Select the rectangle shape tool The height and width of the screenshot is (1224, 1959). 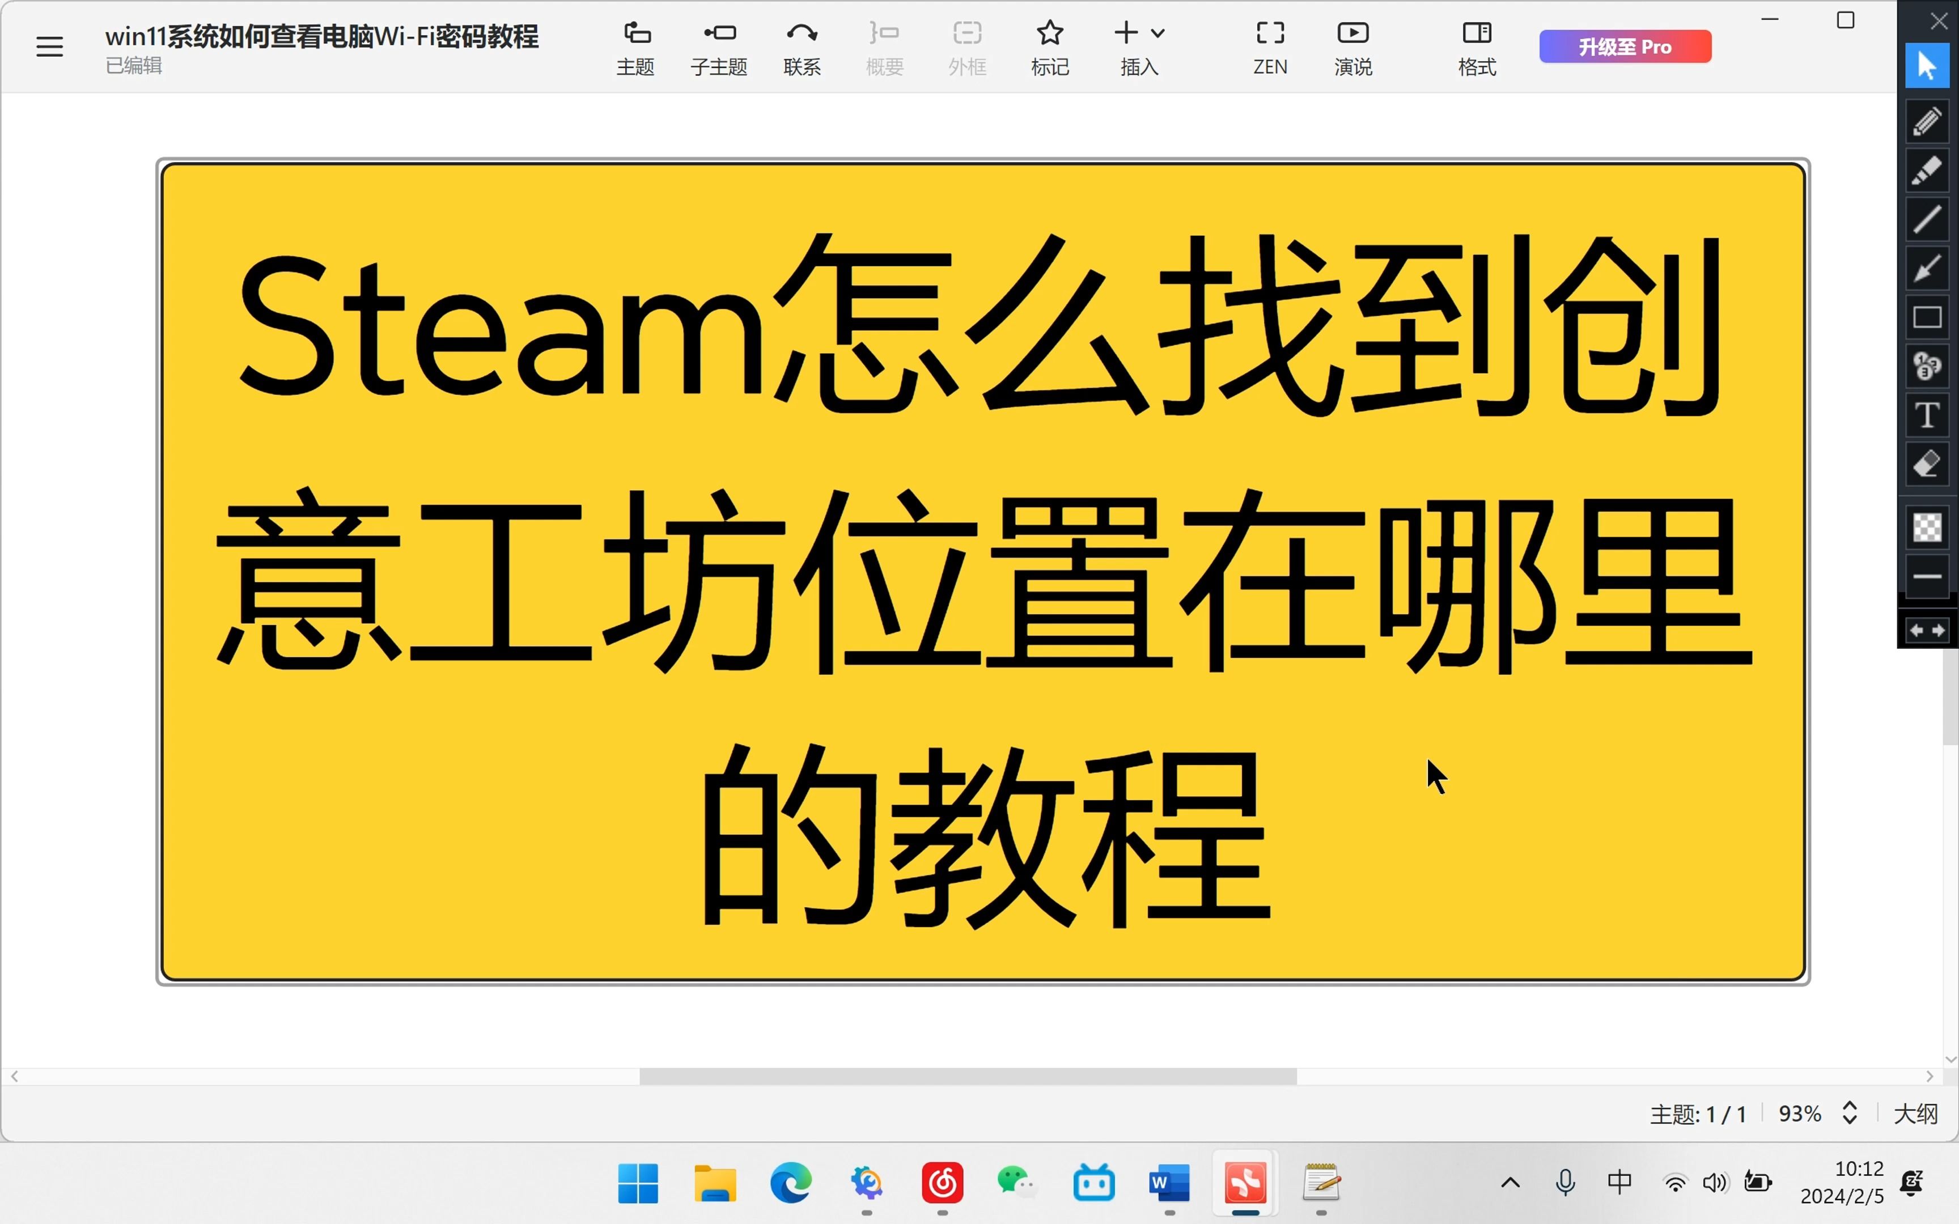(1927, 317)
